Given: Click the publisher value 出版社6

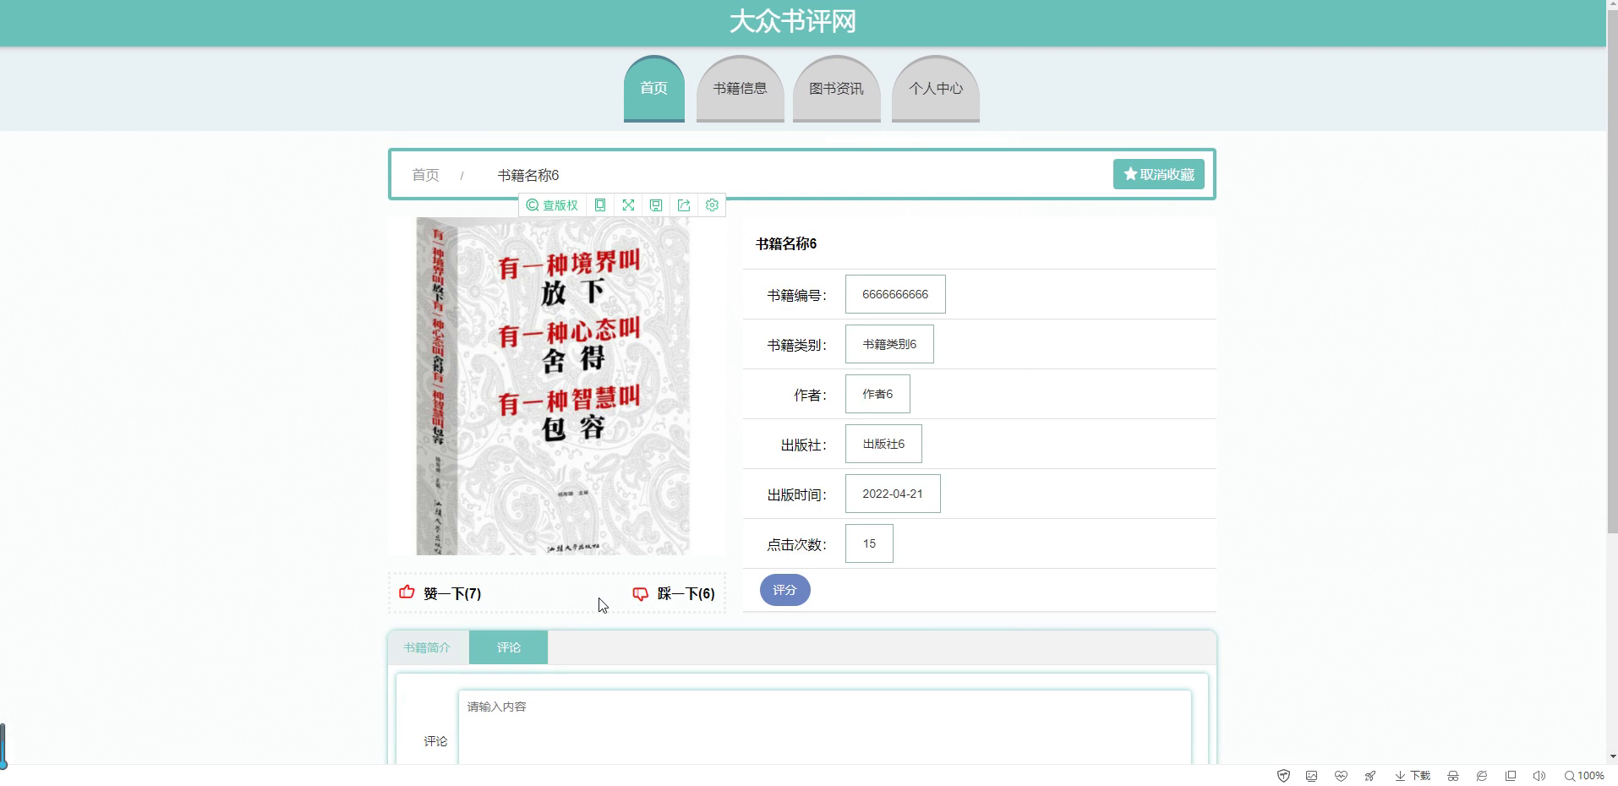Looking at the screenshot, I should (883, 444).
